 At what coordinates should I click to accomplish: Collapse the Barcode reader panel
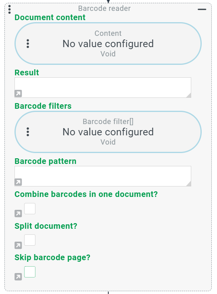click(202, 9)
